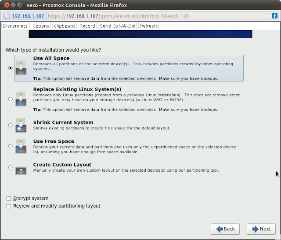Select the Create Custom Layout radio button

point(10,167)
